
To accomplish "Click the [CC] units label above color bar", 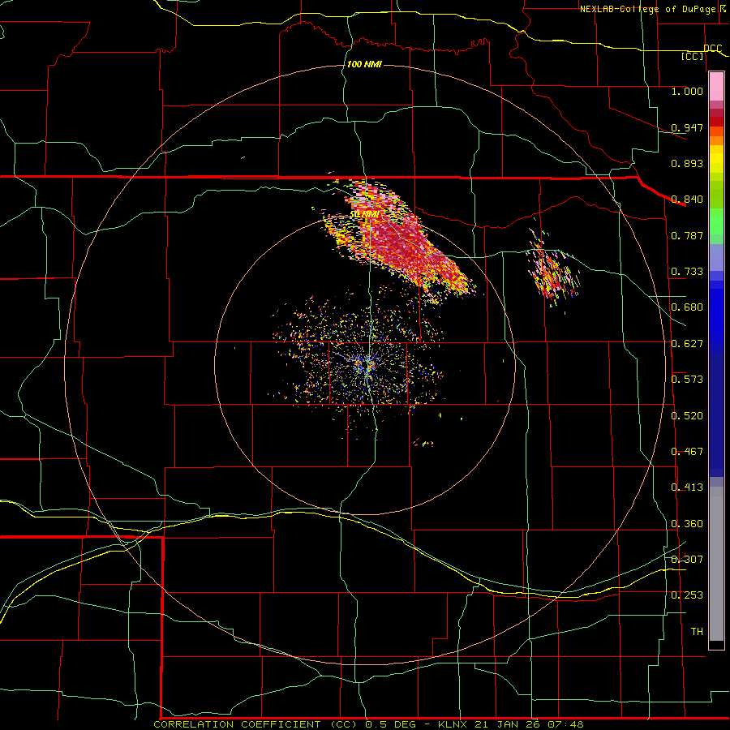I will click(693, 56).
